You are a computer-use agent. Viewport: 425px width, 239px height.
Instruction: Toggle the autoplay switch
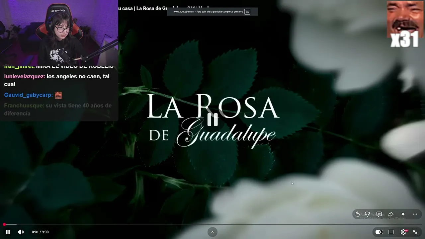[379, 232]
